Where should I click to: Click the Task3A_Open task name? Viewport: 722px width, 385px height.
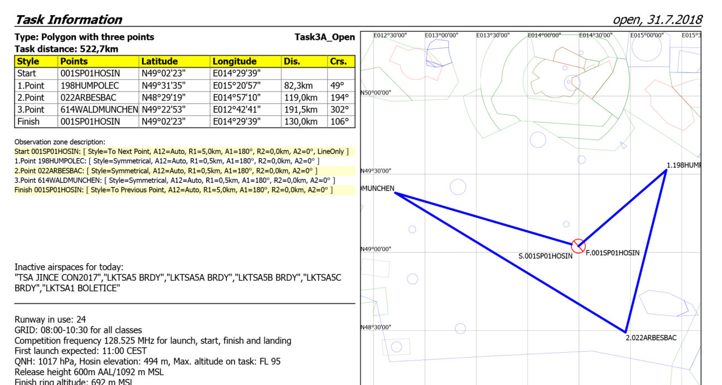[324, 37]
